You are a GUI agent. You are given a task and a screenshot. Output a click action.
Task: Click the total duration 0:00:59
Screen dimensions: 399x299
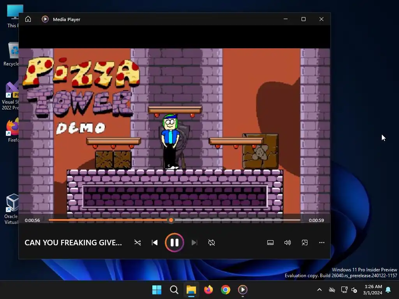(316, 220)
